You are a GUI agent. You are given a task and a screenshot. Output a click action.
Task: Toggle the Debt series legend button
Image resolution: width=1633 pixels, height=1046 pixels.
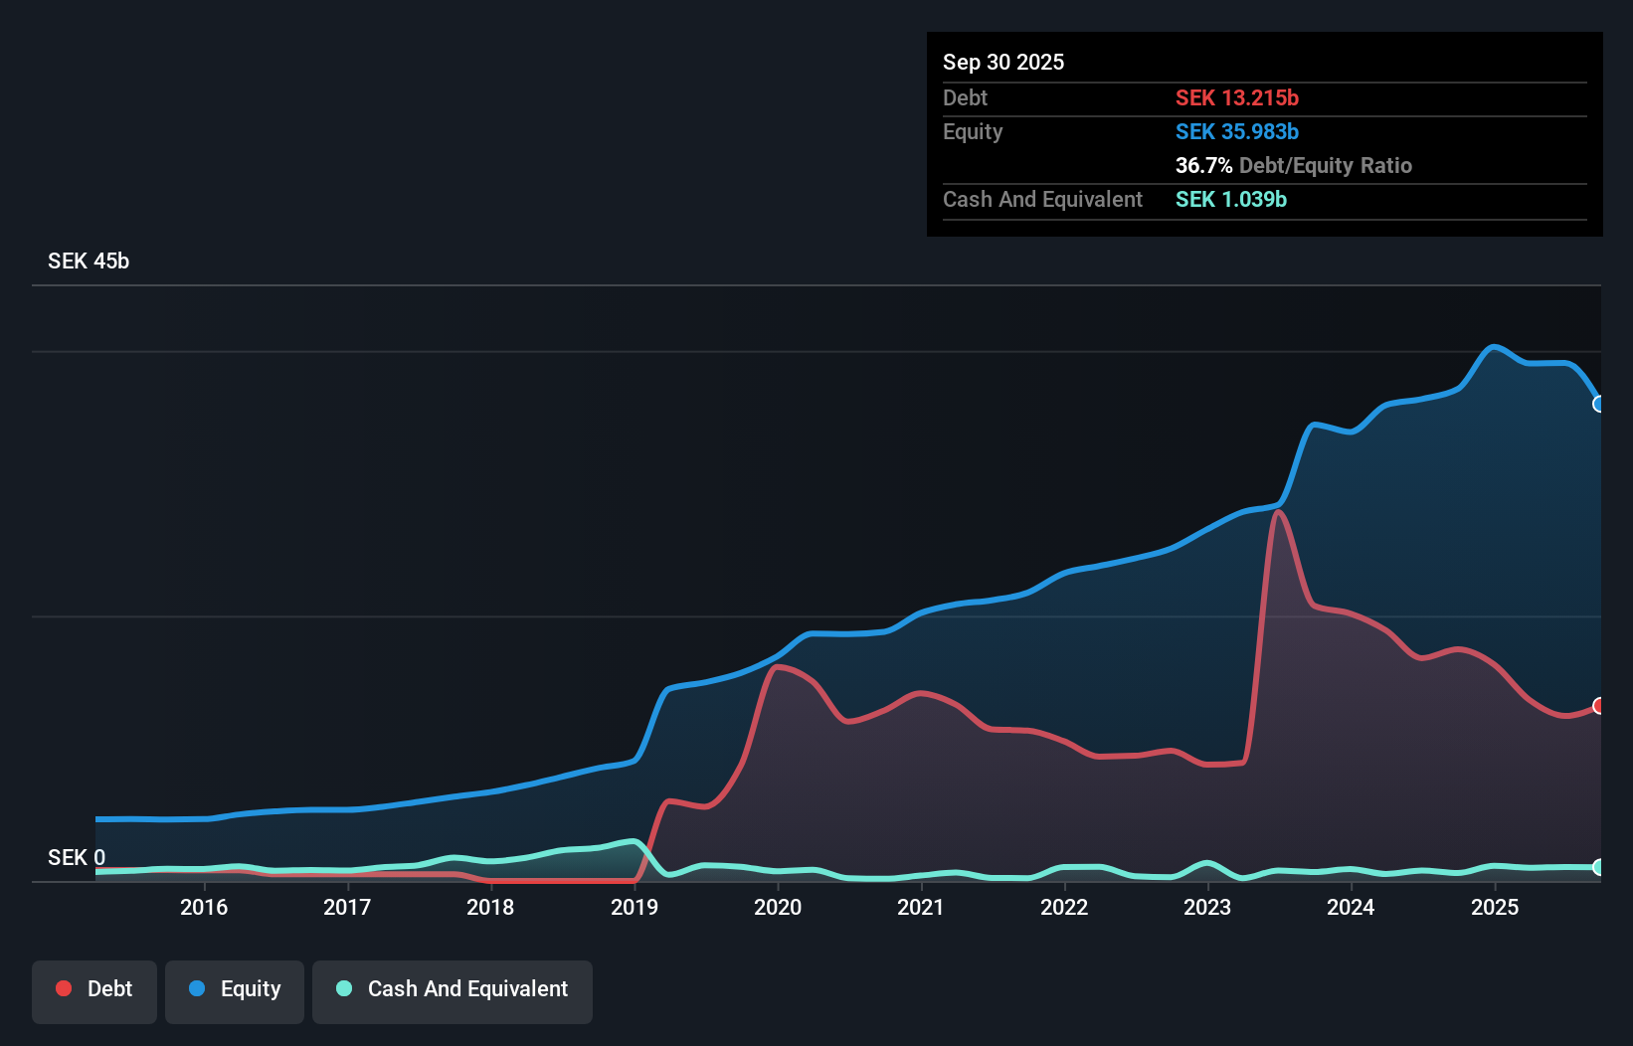[94, 991]
